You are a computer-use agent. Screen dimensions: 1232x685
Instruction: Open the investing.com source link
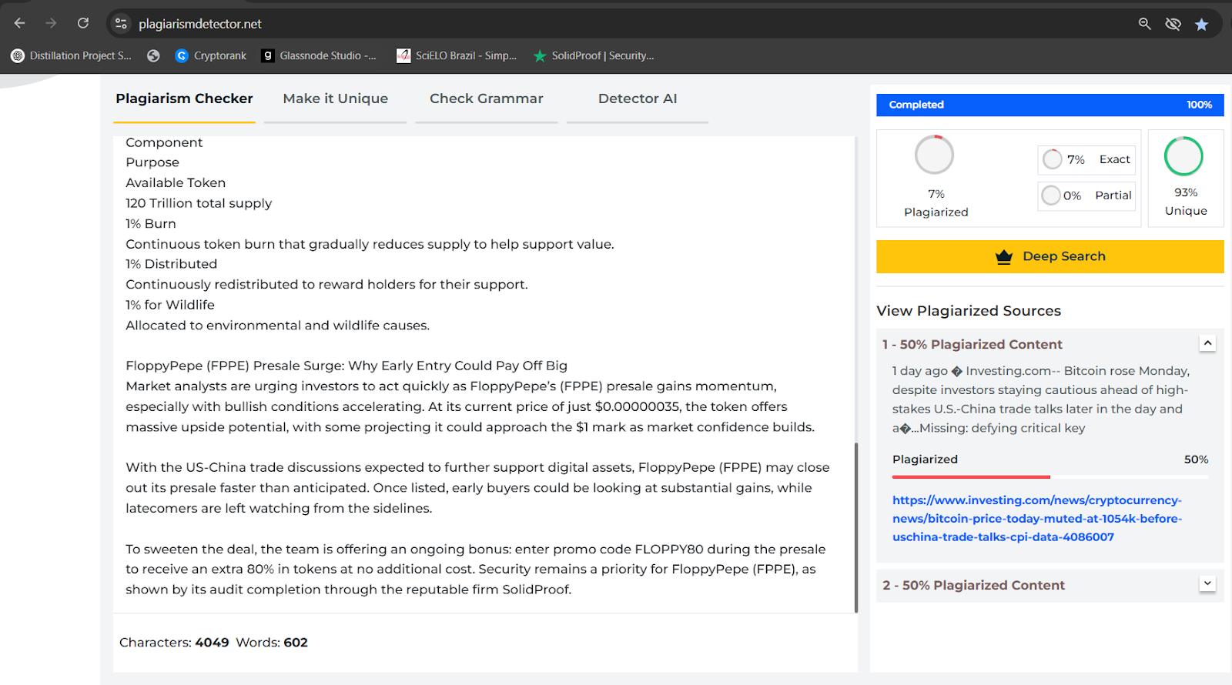[x=1037, y=519]
